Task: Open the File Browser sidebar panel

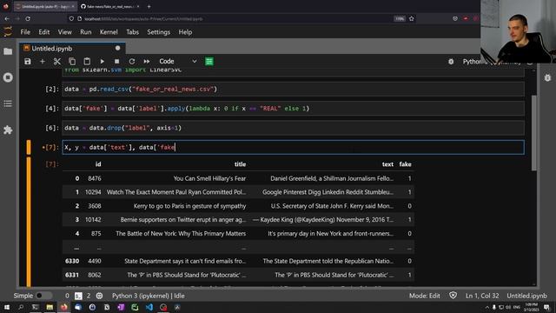Action: click(8, 52)
